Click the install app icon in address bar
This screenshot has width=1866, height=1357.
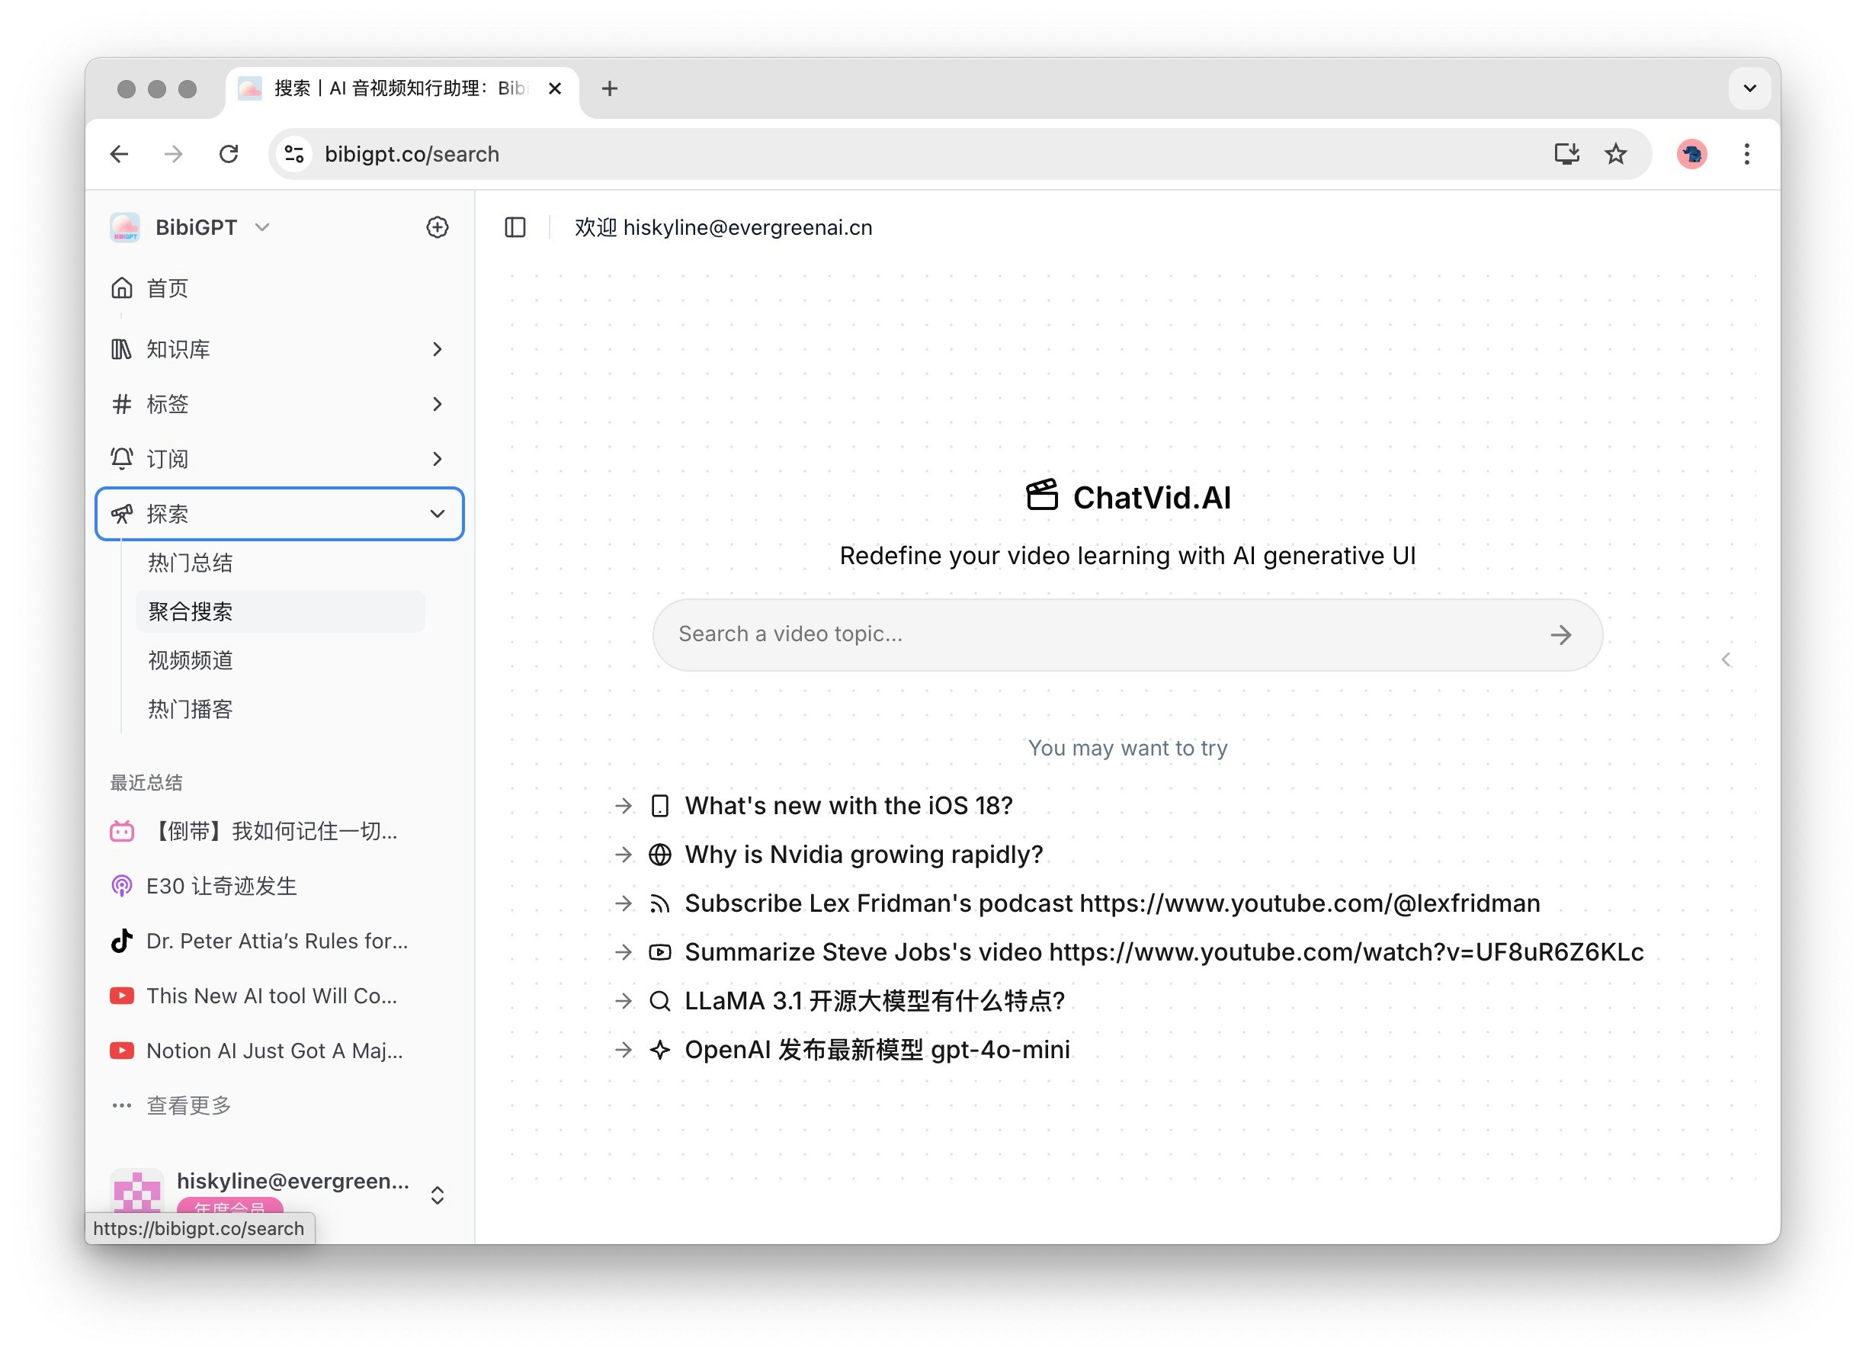tap(1566, 154)
